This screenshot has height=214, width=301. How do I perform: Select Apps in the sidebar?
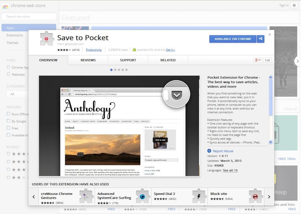pos(29,28)
